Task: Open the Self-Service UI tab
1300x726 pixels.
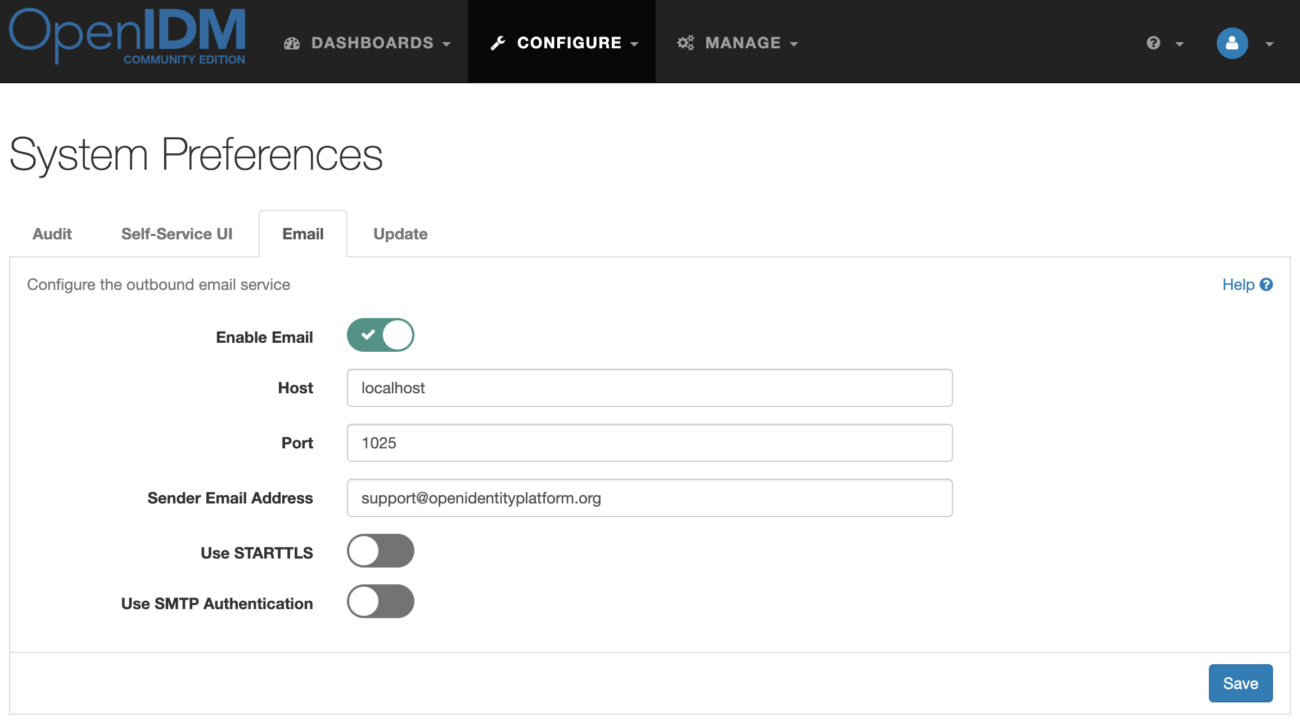Action: click(x=177, y=234)
